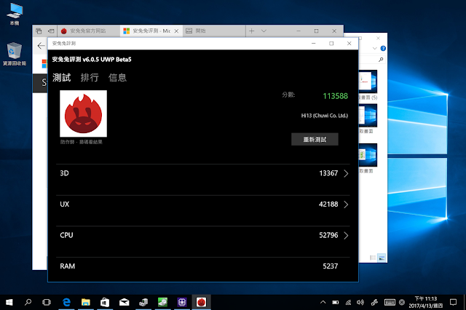Click the Hi13 (Chuwi Co. Ltd.) device name
The height and width of the screenshot is (310, 466).
[324, 116]
